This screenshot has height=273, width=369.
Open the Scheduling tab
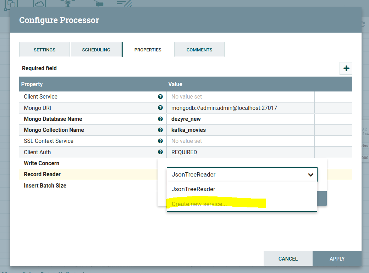click(96, 50)
